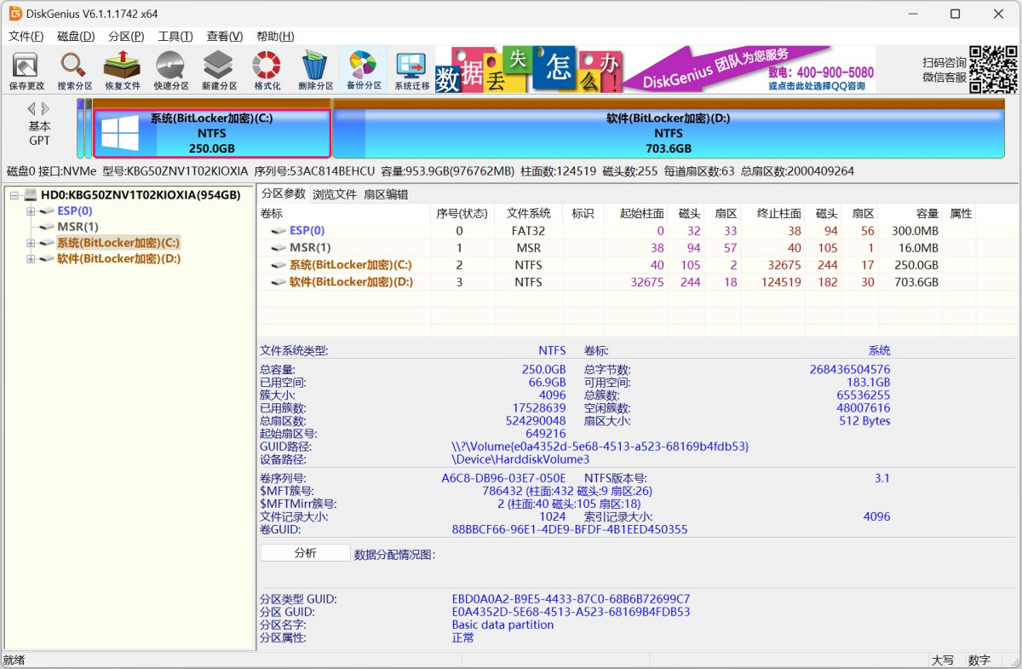Collapse the HD0 disk tree node
The image size is (1022, 669).
pyautogui.click(x=14, y=195)
